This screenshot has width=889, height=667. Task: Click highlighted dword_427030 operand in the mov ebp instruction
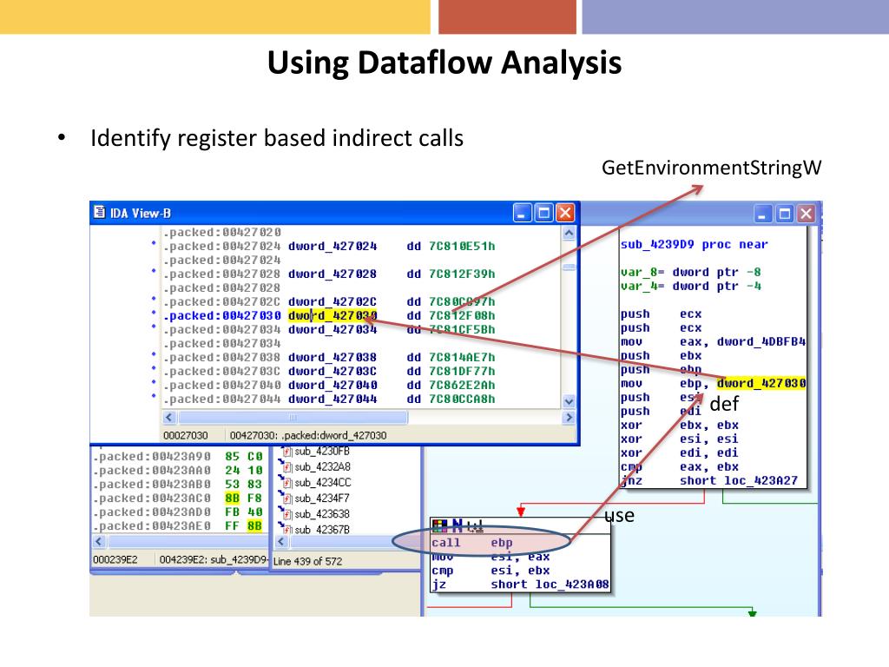pyautogui.click(x=761, y=383)
